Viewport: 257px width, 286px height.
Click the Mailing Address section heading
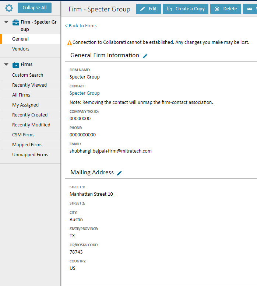click(x=92, y=172)
